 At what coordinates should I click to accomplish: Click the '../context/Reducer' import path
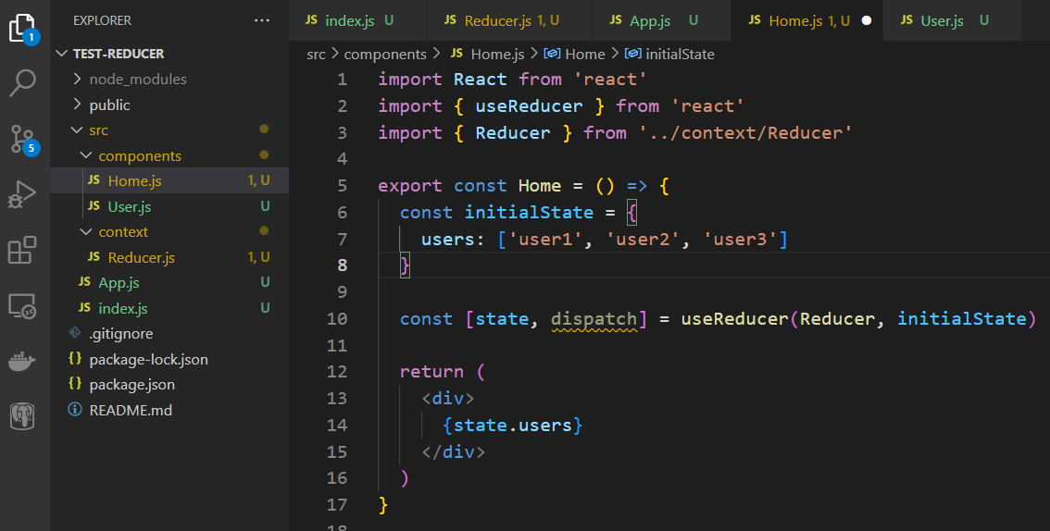point(745,132)
